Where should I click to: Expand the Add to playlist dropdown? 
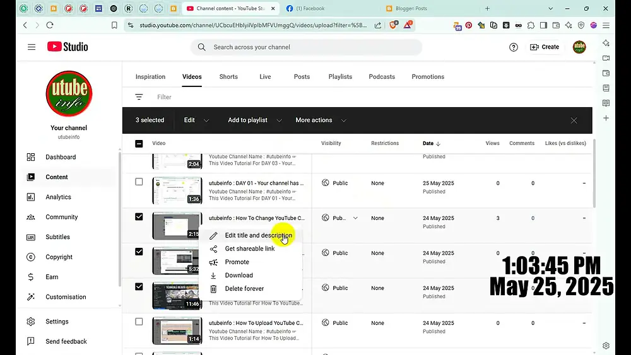click(255, 120)
